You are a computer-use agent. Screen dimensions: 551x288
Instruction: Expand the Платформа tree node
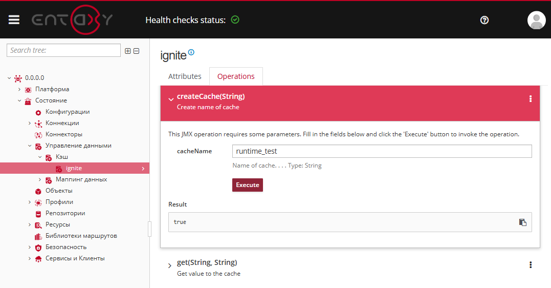coord(19,89)
